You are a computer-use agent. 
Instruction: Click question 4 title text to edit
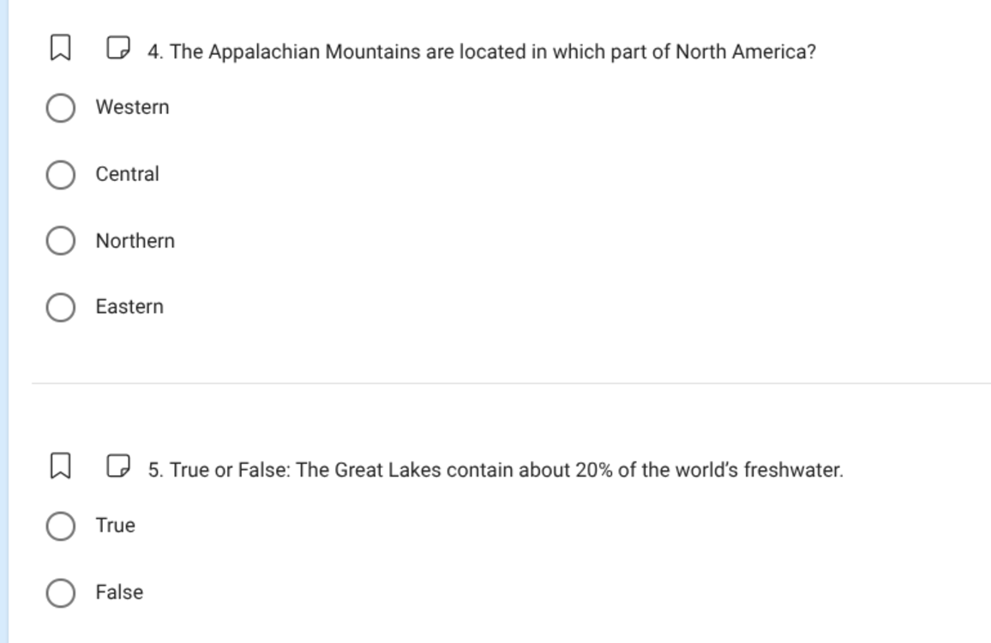pos(480,51)
